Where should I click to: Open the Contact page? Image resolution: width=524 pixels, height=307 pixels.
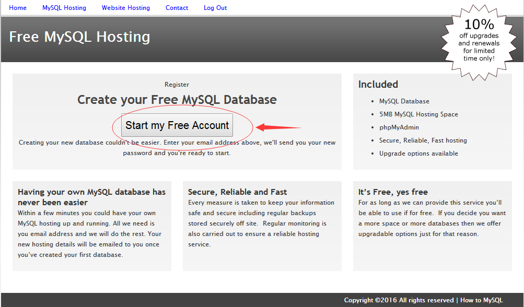(x=177, y=8)
